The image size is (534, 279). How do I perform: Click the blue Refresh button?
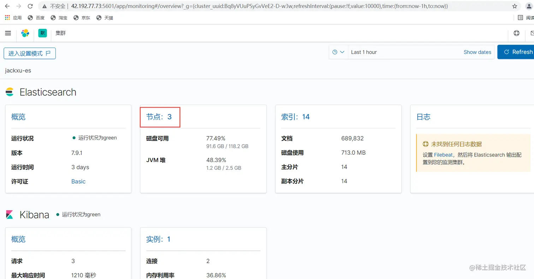click(x=516, y=52)
